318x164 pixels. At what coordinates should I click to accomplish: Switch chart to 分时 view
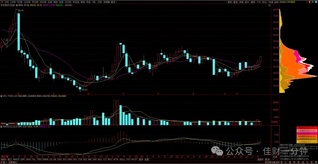tap(7, 2)
